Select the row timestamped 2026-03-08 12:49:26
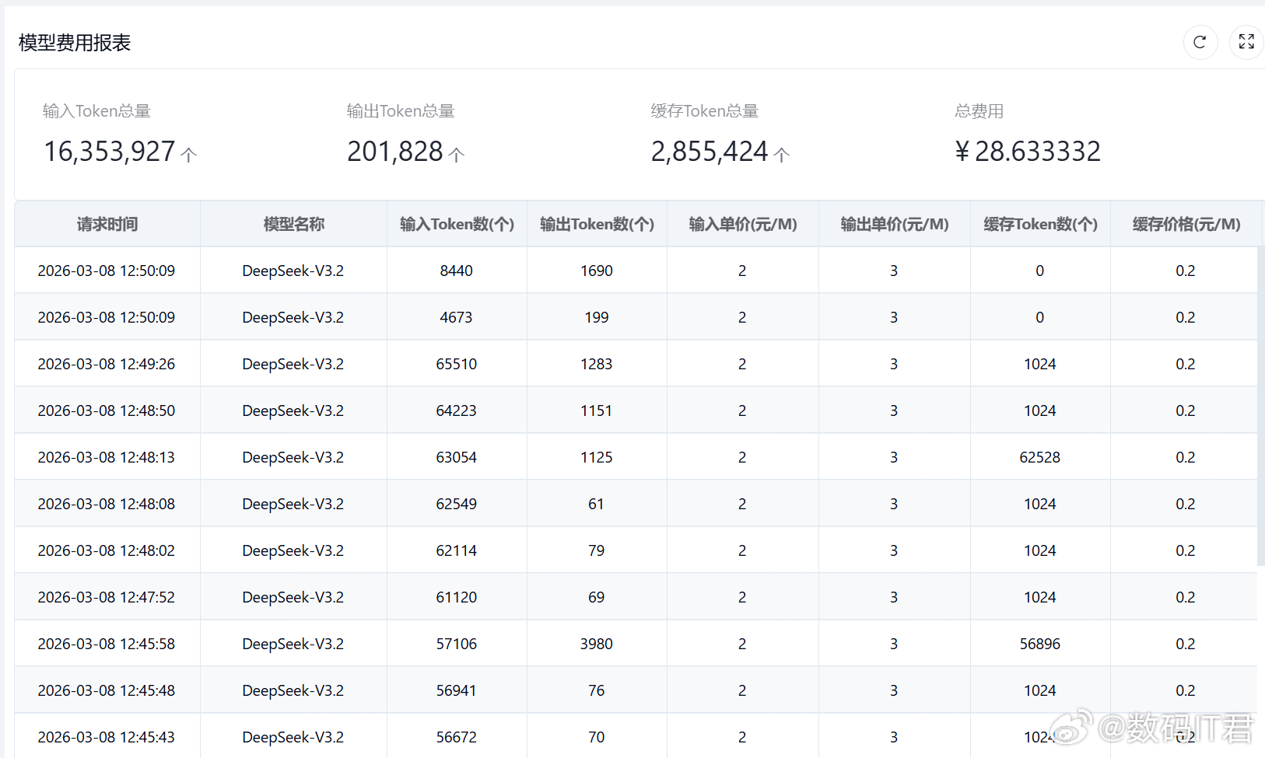1265x758 pixels. point(107,364)
